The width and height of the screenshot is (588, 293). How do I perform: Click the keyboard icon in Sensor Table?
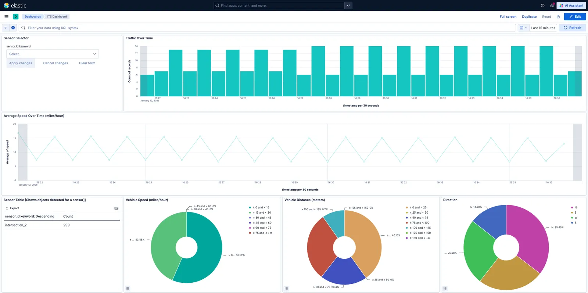[x=116, y=208]
